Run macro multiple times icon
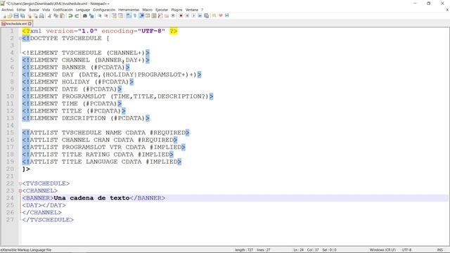 [x=200, y=15]
